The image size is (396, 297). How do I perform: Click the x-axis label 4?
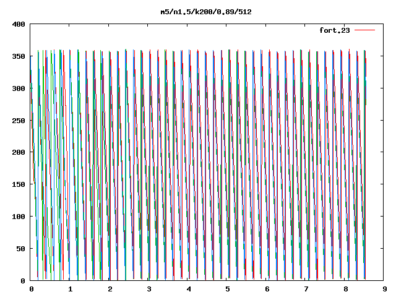click(x=189, y=289)
